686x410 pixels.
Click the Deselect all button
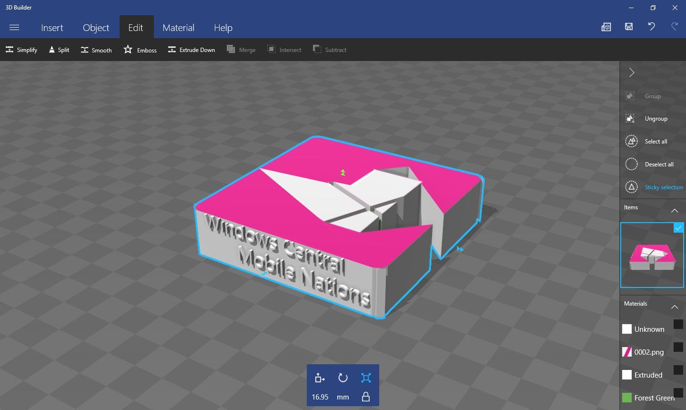click(x=659, y=164)
